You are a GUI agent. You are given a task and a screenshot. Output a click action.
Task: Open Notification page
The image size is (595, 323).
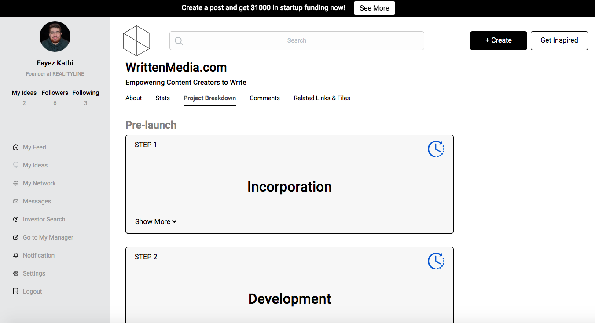click(39, 255)
